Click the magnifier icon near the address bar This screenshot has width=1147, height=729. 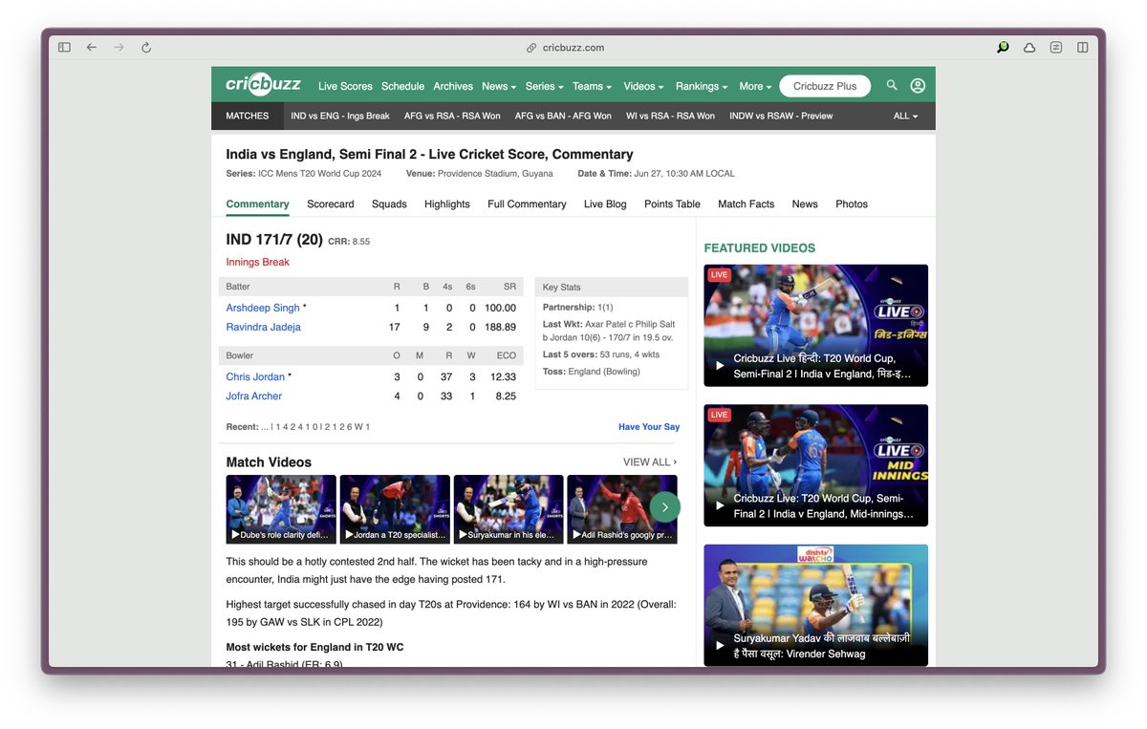click(x=1002, y=46)
